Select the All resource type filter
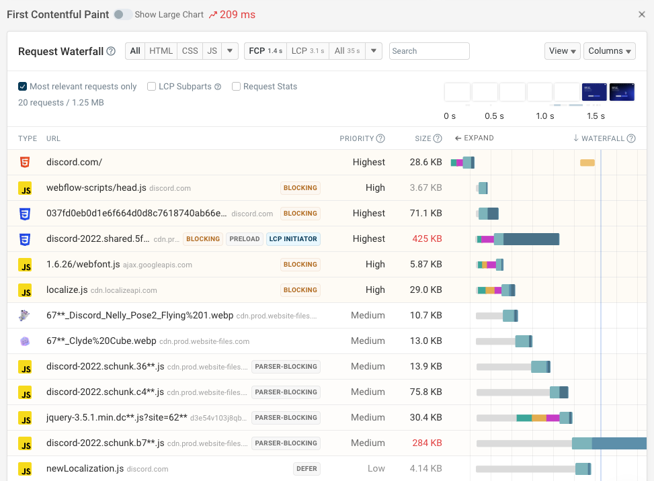Image resolution: width=654 pixels, height=481 pixels. point(135,51)
